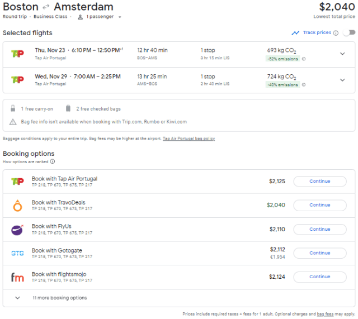Image resolution: width=358 pixels, height=319 pixels.
Task: Click the TravoDeals orange logo
Action: [x=17, y=206]
